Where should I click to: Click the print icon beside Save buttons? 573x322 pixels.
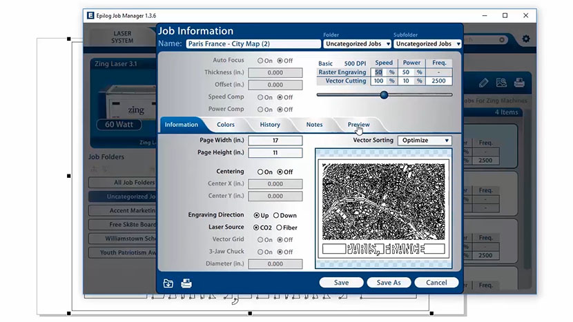tap(186, 283)
